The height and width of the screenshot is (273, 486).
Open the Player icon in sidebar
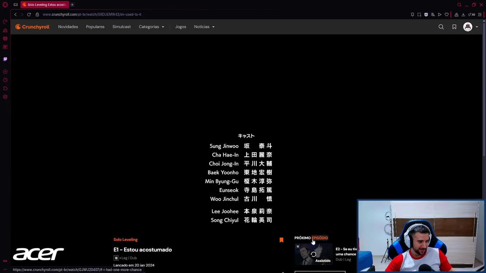[5, 72]
